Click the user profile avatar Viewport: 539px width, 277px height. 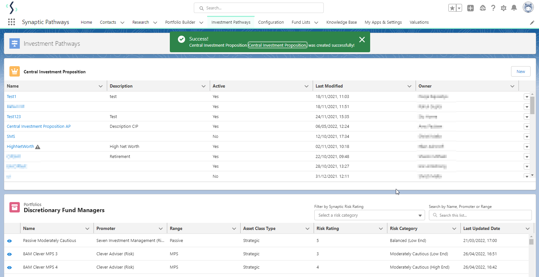[528, 7]
